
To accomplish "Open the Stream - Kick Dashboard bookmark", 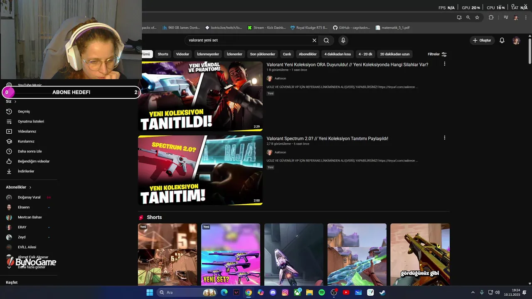I will [266, 28].
